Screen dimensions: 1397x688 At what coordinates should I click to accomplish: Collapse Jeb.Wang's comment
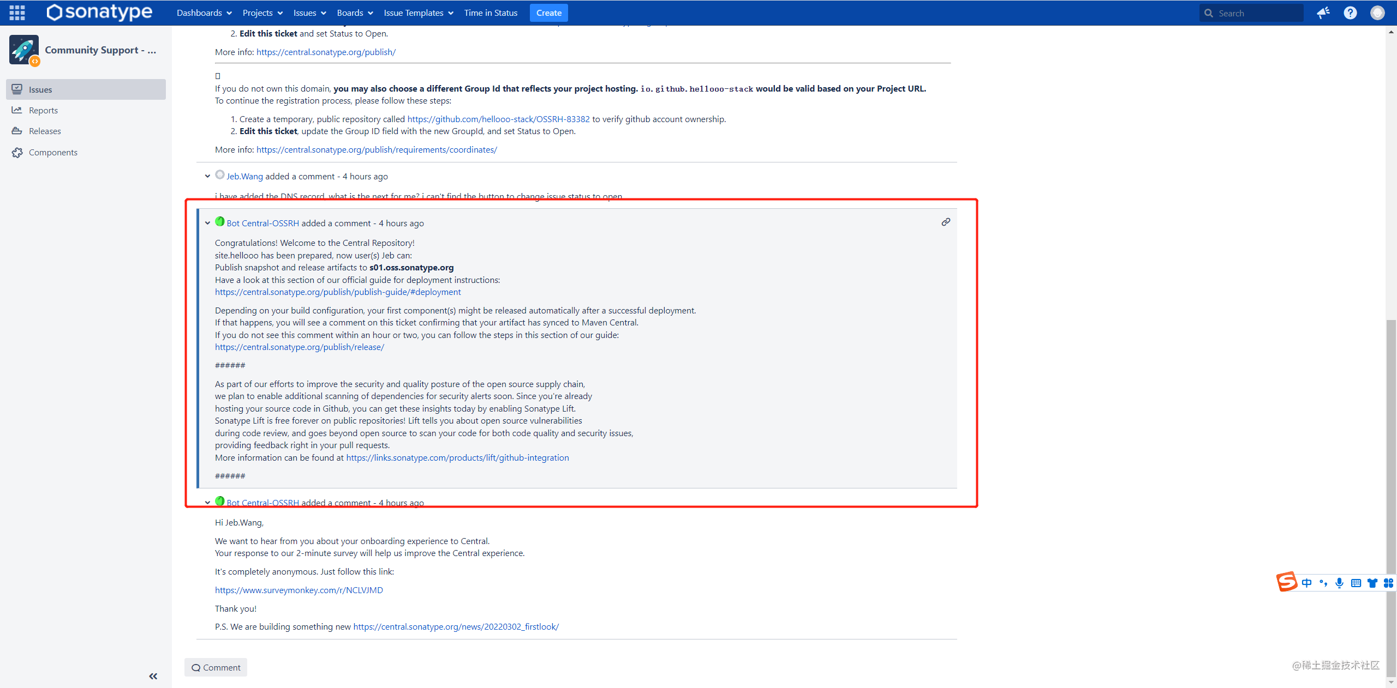pos(207,176)
